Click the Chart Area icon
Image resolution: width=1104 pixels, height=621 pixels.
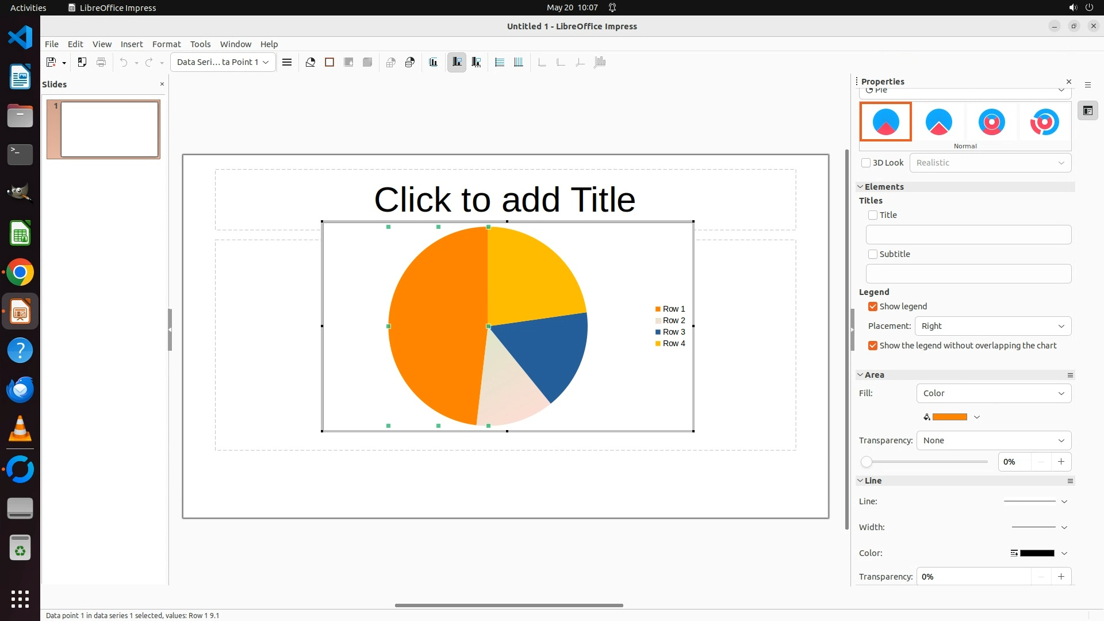329,62
